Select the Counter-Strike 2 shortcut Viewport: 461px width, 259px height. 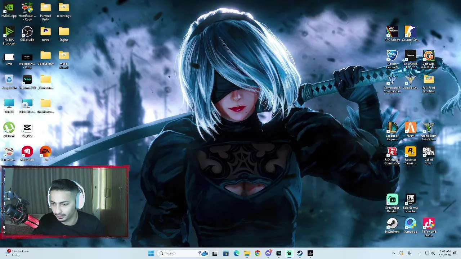click(x=410, y=36)
